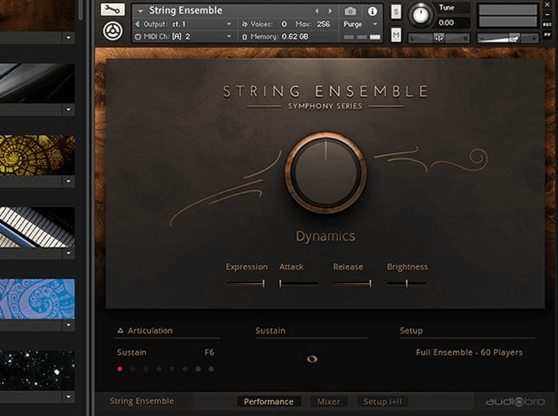Screen dimensions: 558x416
Task: Select the starfield library thumbnail
Action: [38, 370]
